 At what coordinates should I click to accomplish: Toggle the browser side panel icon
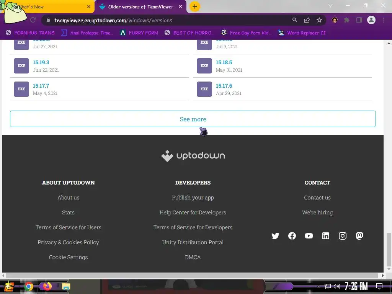(359, 20)
